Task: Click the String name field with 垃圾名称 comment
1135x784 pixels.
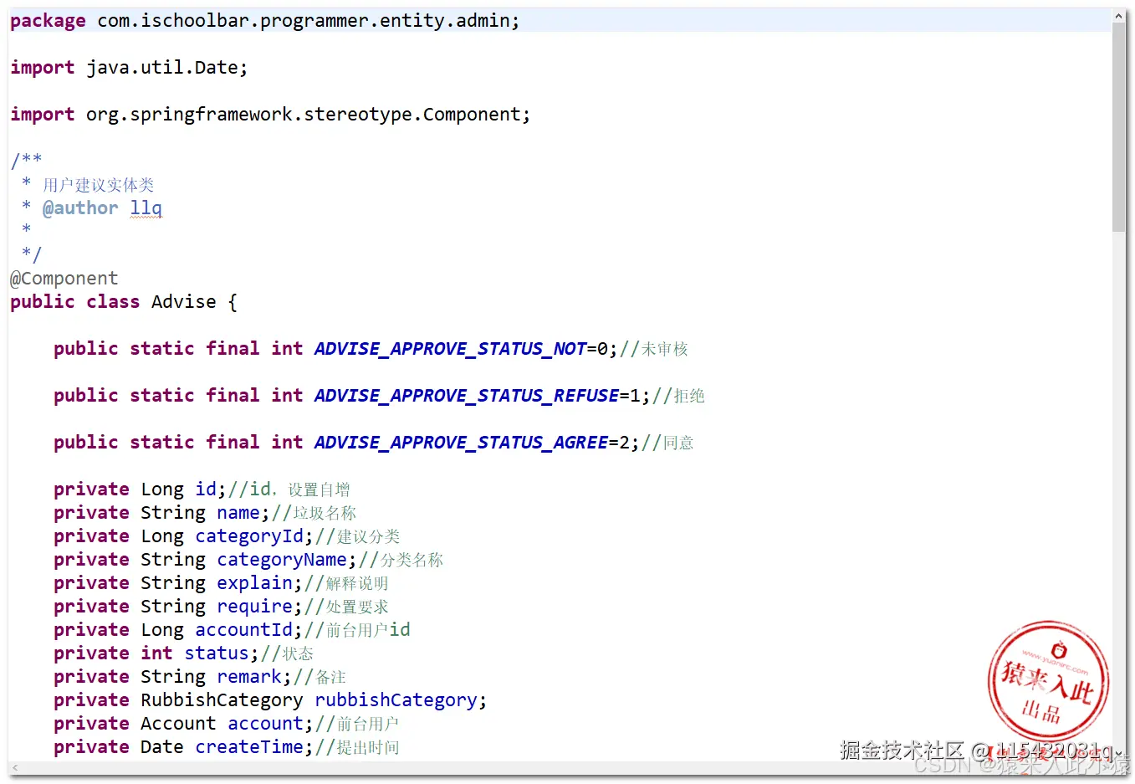Action: point(205,513)
